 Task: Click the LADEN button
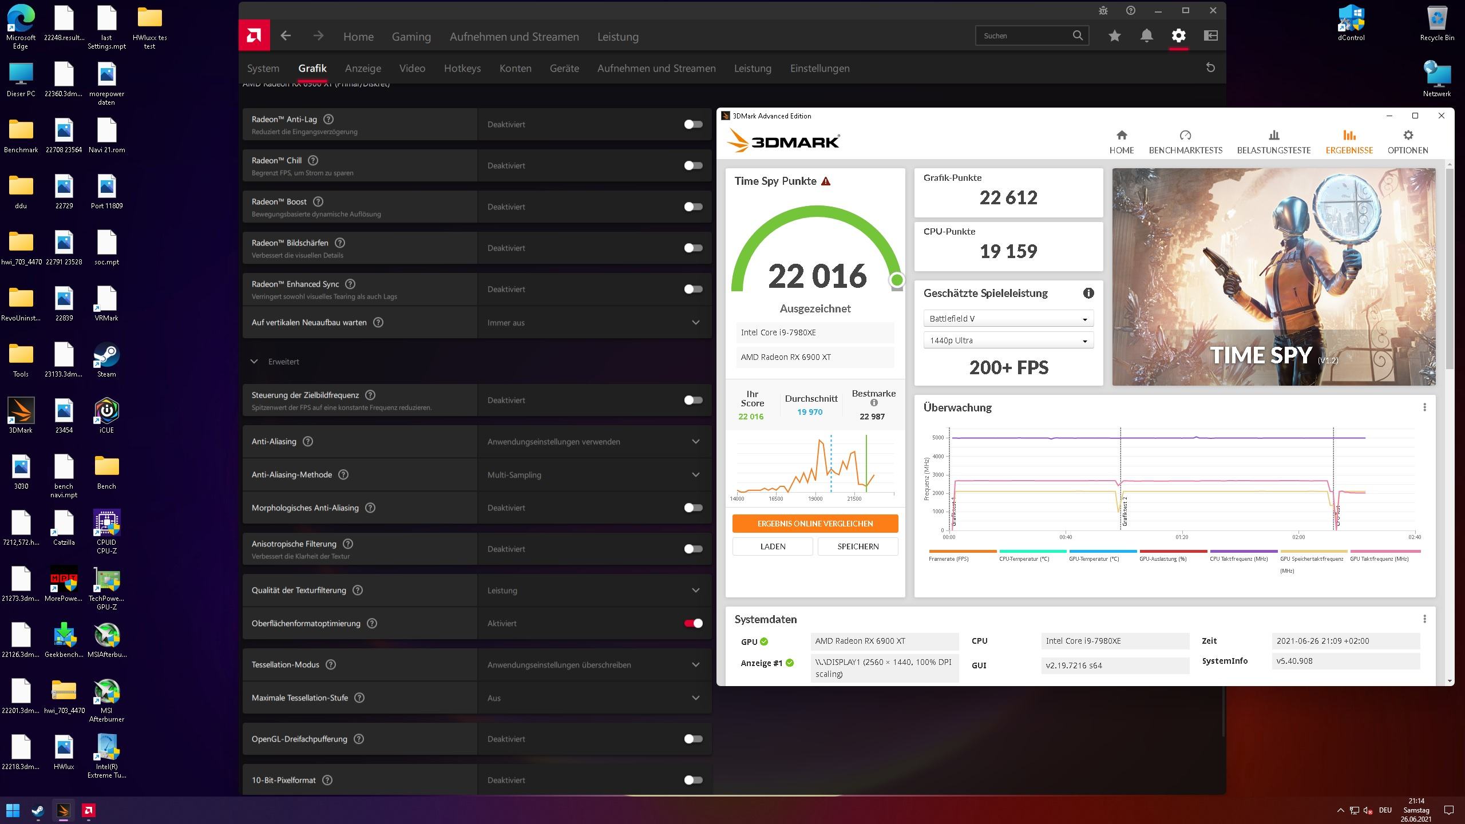pyautogui.click(x=773, y=546)
